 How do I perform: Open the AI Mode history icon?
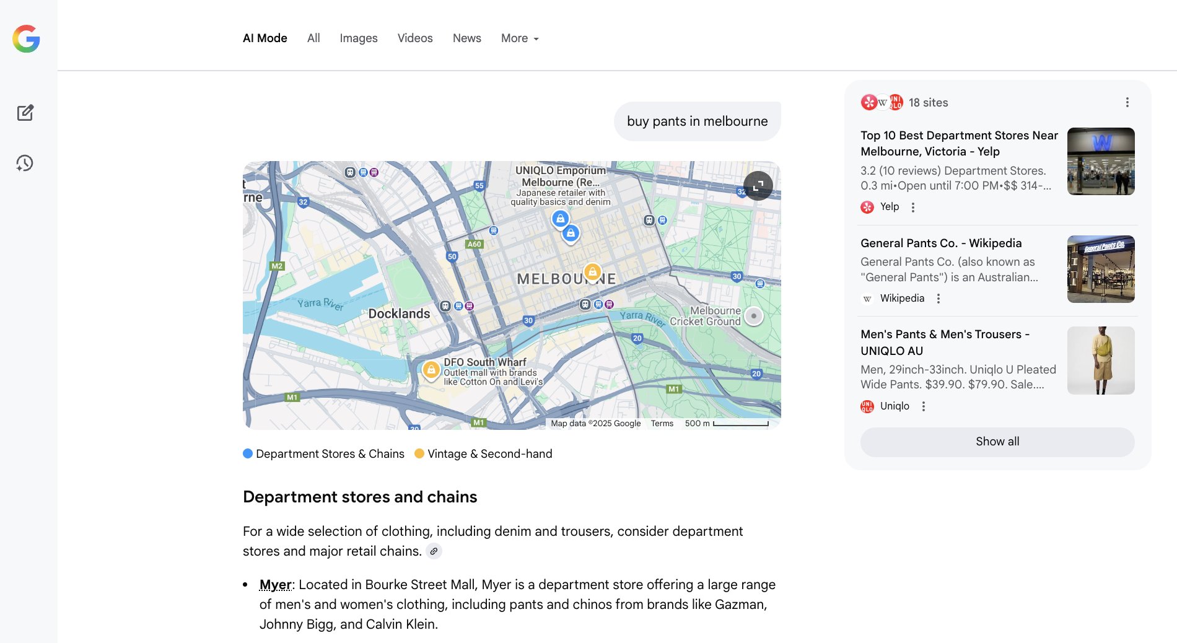(x=25, y=163)
